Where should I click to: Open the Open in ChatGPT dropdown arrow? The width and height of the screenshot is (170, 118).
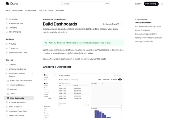(x=122, y=24)
